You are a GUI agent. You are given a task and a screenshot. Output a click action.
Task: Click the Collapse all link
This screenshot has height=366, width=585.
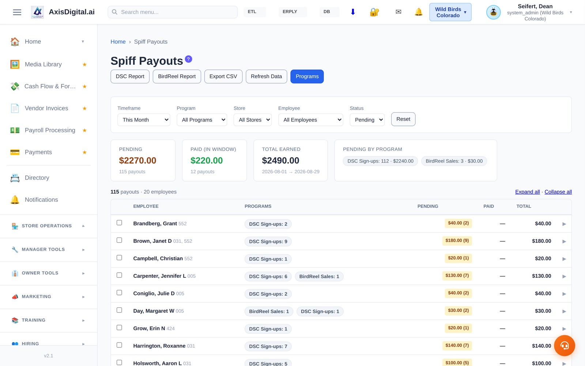(x=558, y=192)
